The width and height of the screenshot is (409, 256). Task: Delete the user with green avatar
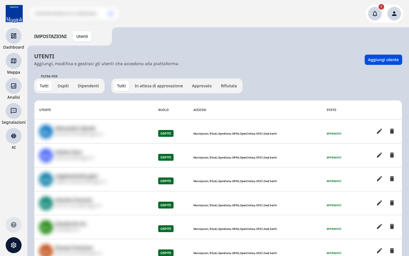[392, 226]
